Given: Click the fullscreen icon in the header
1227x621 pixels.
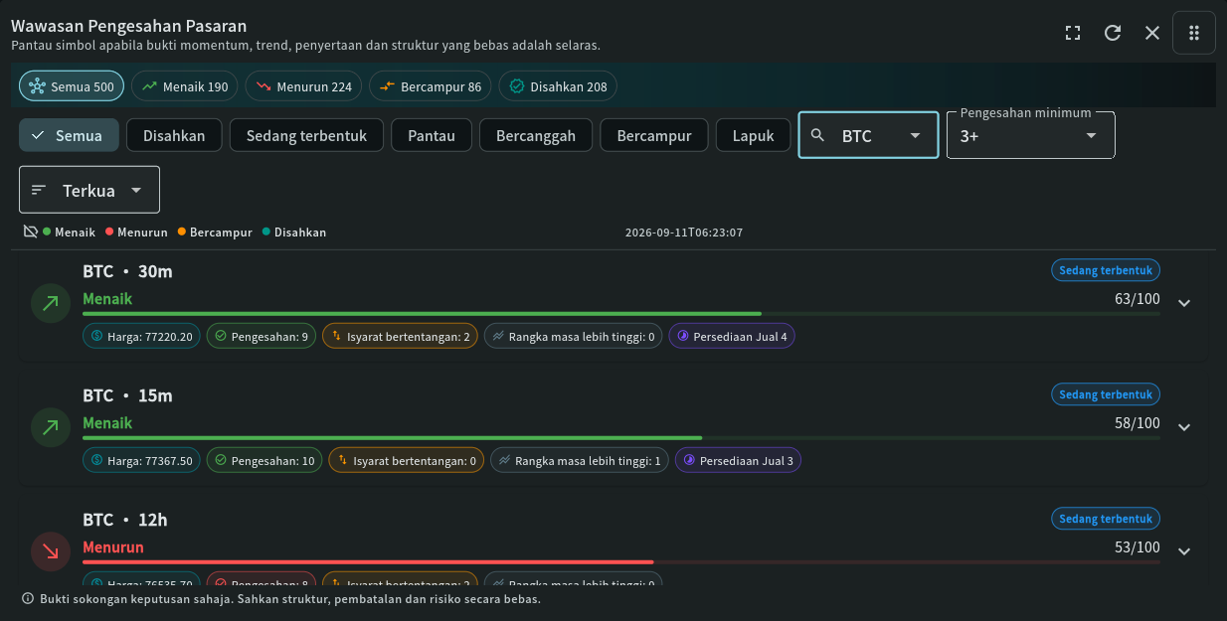Looking at the screenshot, I should (x=1073, y=33).
